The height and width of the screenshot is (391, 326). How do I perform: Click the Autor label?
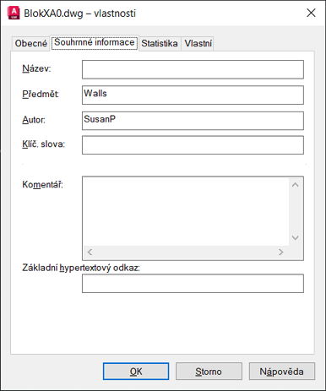[34, 120]
